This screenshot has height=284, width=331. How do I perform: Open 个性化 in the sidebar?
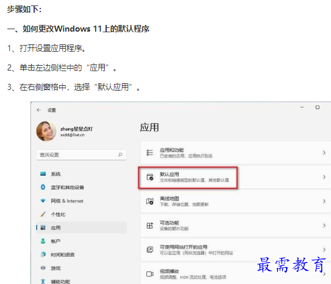[58, 214]
